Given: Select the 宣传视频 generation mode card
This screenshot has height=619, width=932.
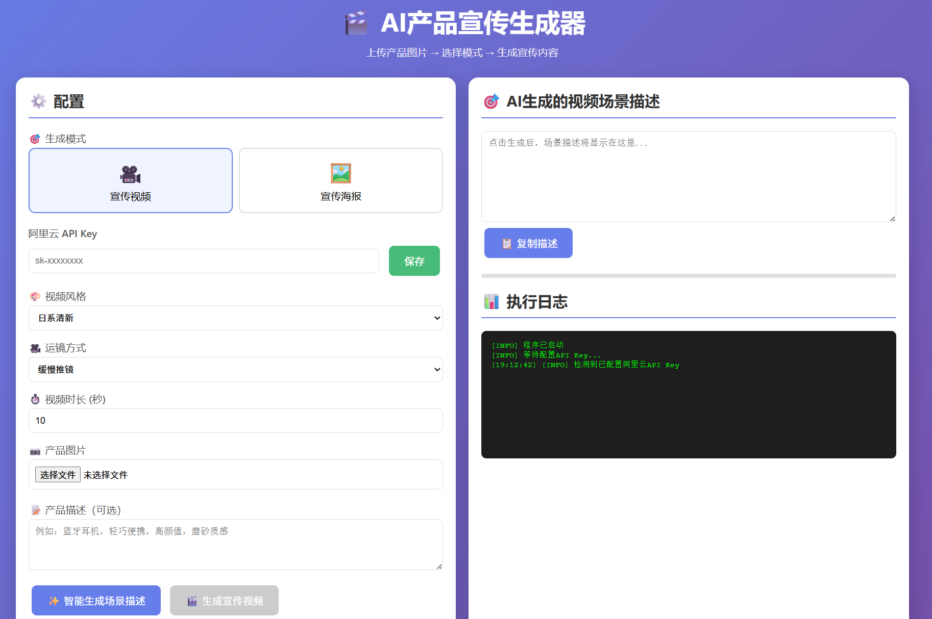Looking at the screenshot, I should point(131,180).
